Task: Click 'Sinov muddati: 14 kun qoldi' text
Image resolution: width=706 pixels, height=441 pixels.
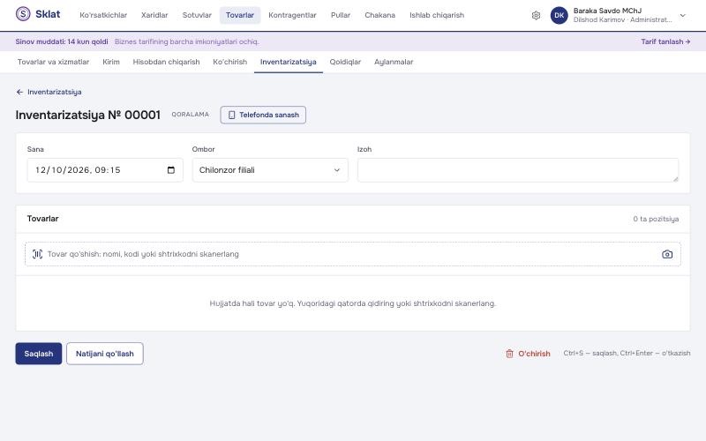Action: [x=62, y=41]
